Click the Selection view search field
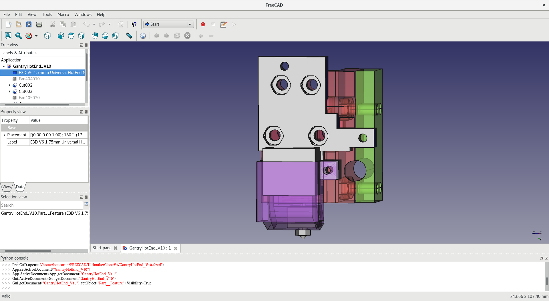549x301 pixels. tap(42, 205)
